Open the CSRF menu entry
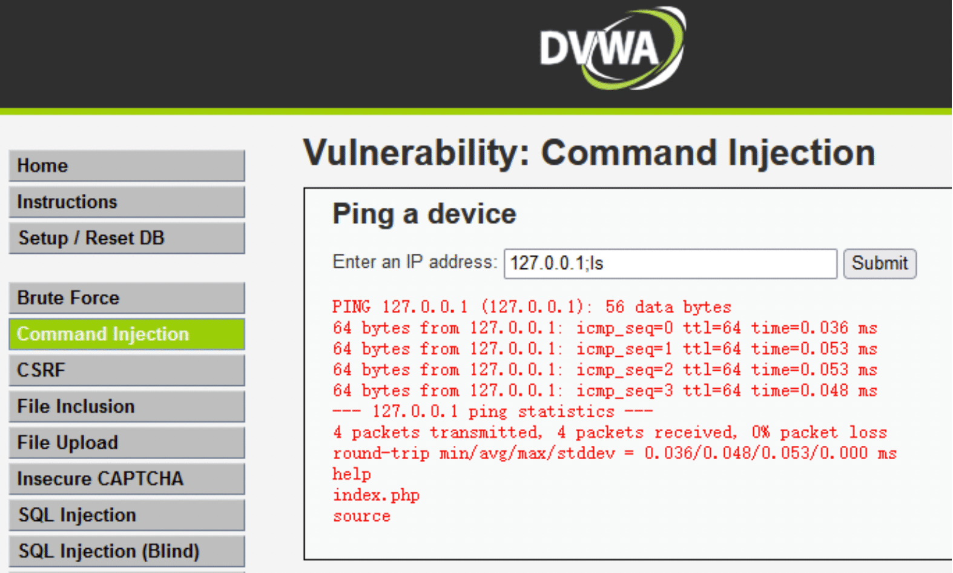Viewport: 953px width, 573px height. [x=127, y=370]
